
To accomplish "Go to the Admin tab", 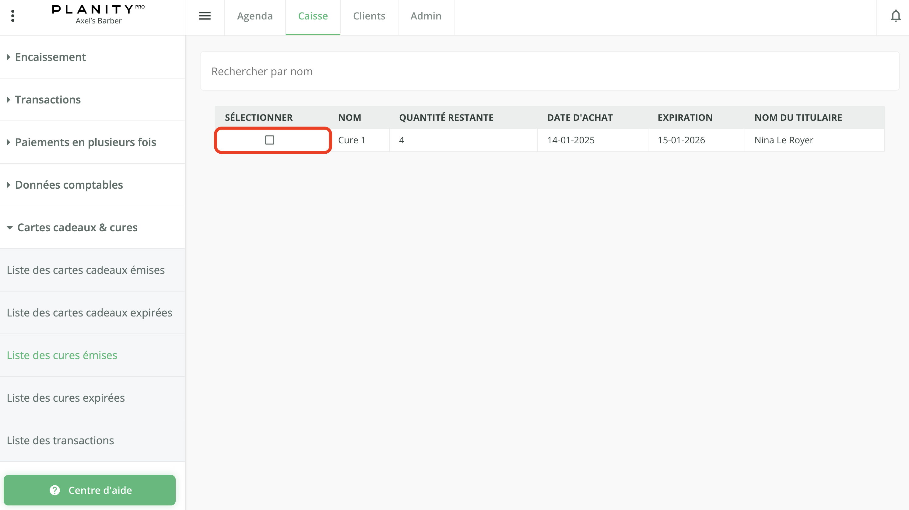I will tap(426, 16).
